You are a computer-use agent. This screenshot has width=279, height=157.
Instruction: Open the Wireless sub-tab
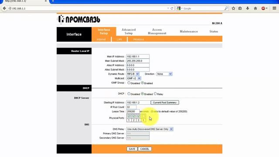tap(139, 39)
